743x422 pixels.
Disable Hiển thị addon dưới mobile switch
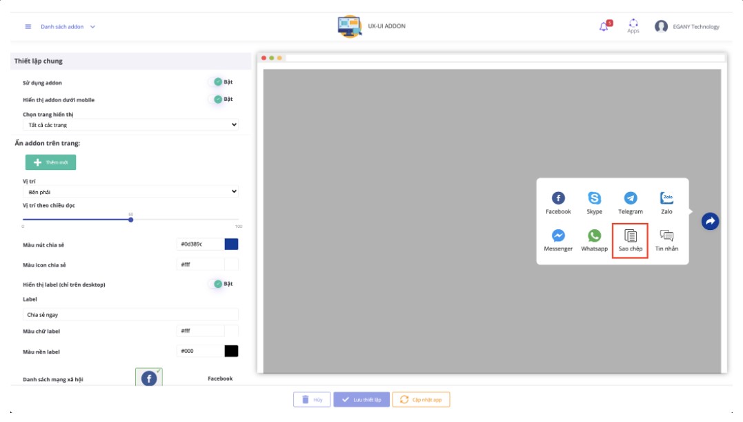[x=219, y=99]
